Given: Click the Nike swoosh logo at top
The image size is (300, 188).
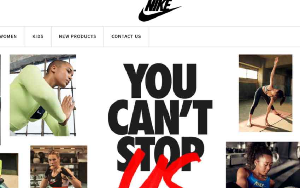Looking at the screenshot, I should coord(159,14).
